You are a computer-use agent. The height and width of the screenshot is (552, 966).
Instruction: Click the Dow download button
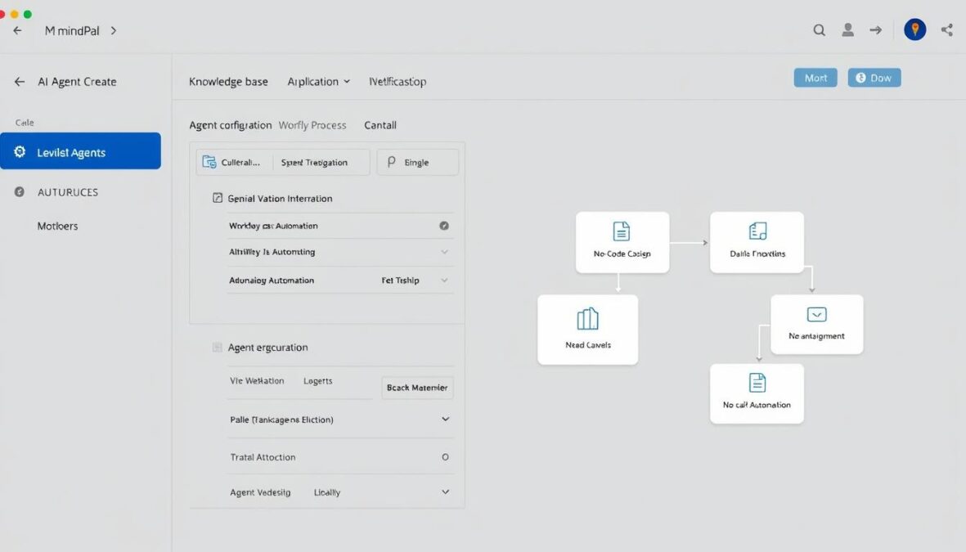point(874,77)
